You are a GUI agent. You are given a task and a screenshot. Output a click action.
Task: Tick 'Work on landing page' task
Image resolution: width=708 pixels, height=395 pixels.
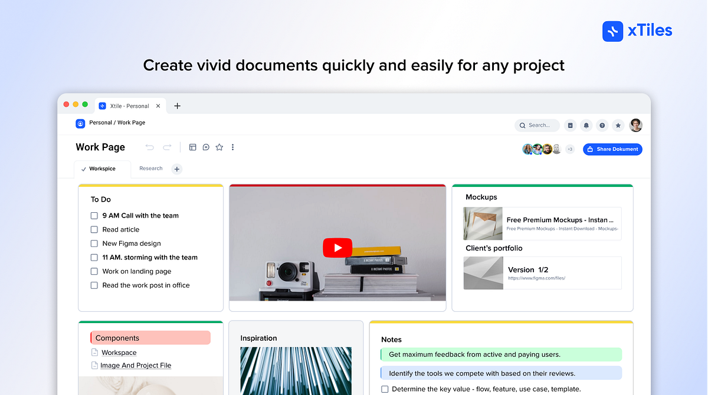(x=94, y=271)
